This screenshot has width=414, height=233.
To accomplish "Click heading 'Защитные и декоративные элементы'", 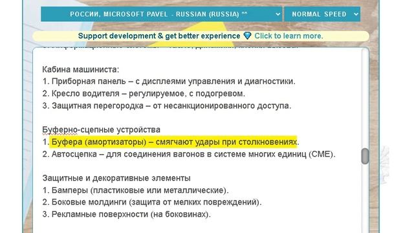I will pyautogui.click(x=116, y=178).
